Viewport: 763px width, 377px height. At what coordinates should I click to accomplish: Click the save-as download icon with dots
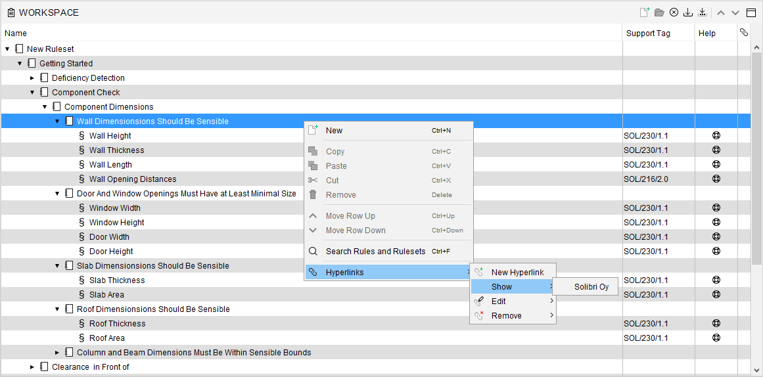point(702,12)
